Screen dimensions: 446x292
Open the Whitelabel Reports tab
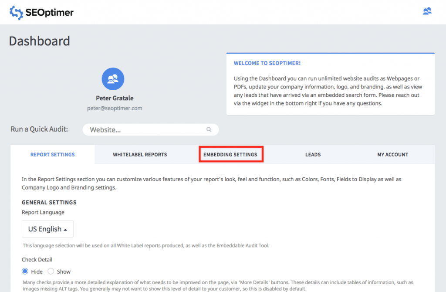(x=140, y=155)
